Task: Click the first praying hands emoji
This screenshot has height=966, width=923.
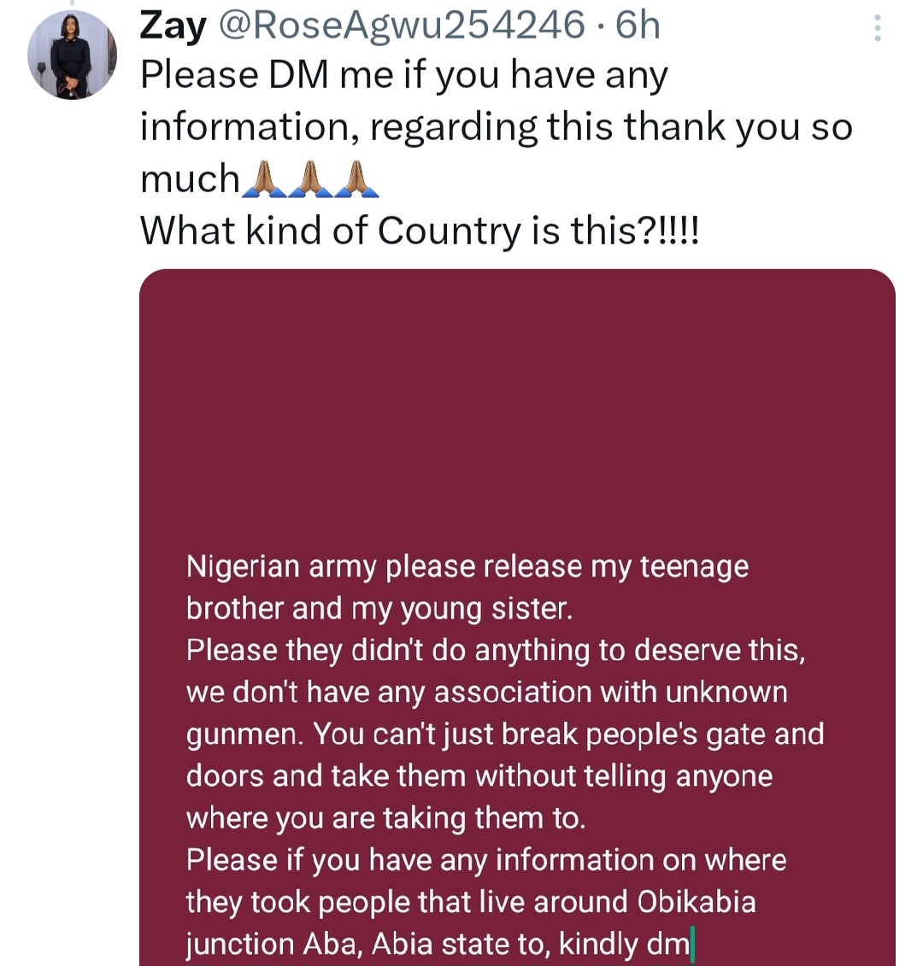Action: coord(265,179)
